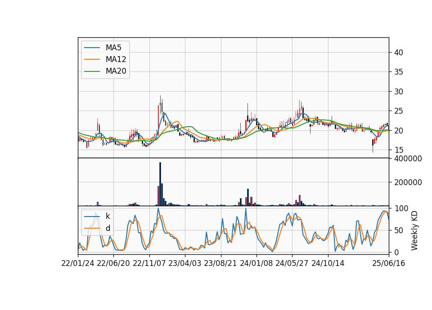This screenshot has height=310, width=432.
Task: Click the 22/06/20 date tick label
Action: tap(113, 263)
